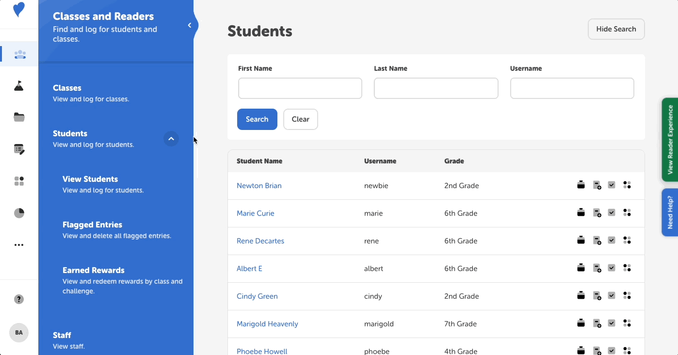Screen dimensions: 678x355
Task: Collapse the Students section chevron
Action: (171, 139)
